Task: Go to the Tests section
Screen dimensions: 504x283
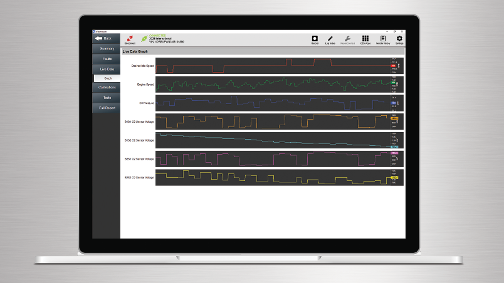Action: (x=106, y=98)
